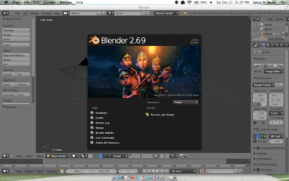The width and height of the screenshot is (289, 181).
Task: Open the info editor type selector
Action: pyautogui.click(x=5, y=13)
